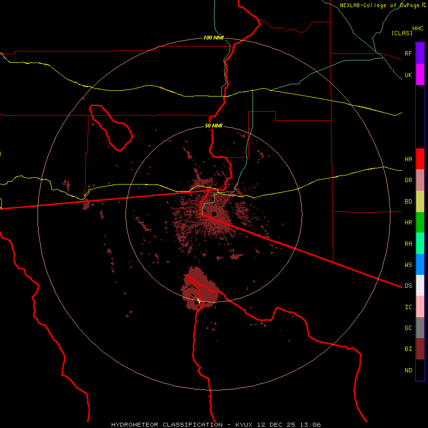
Task: Click the 100 NMI range ring label
Action: [214, 38]
